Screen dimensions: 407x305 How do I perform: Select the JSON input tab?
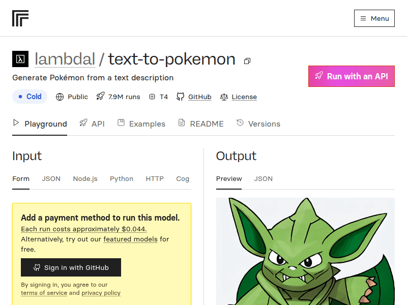pos(51,179)
